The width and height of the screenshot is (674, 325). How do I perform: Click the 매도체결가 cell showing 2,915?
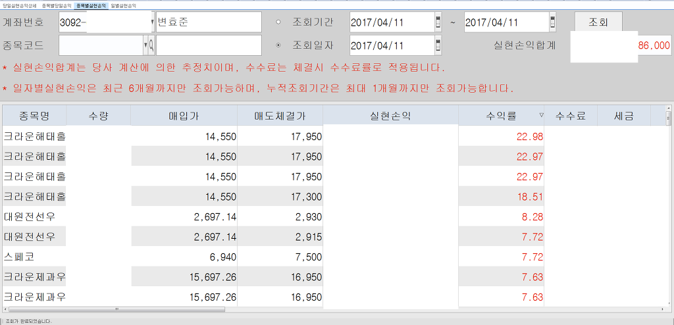pyautogui.click(x=280, y=237)
